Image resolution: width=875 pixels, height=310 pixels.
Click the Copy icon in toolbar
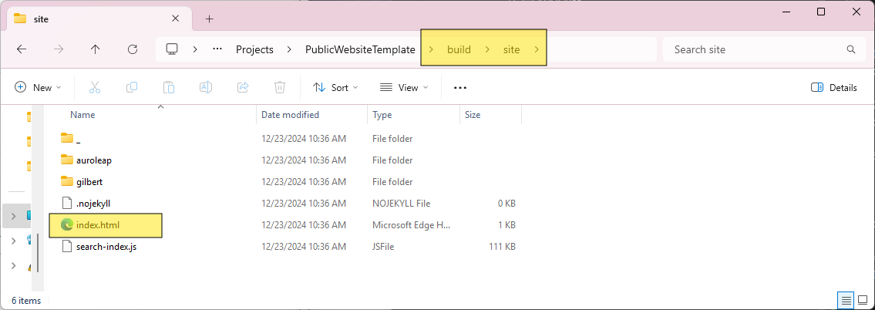coord(132,87)
